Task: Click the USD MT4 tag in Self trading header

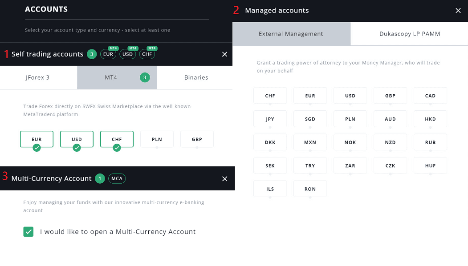Action: 127,54
